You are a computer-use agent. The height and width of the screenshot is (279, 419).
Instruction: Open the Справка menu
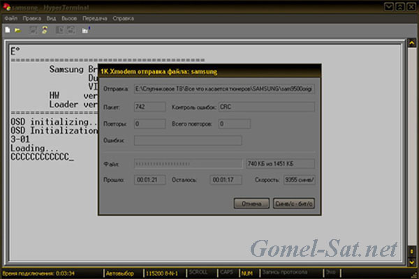(x=123, y=18)
